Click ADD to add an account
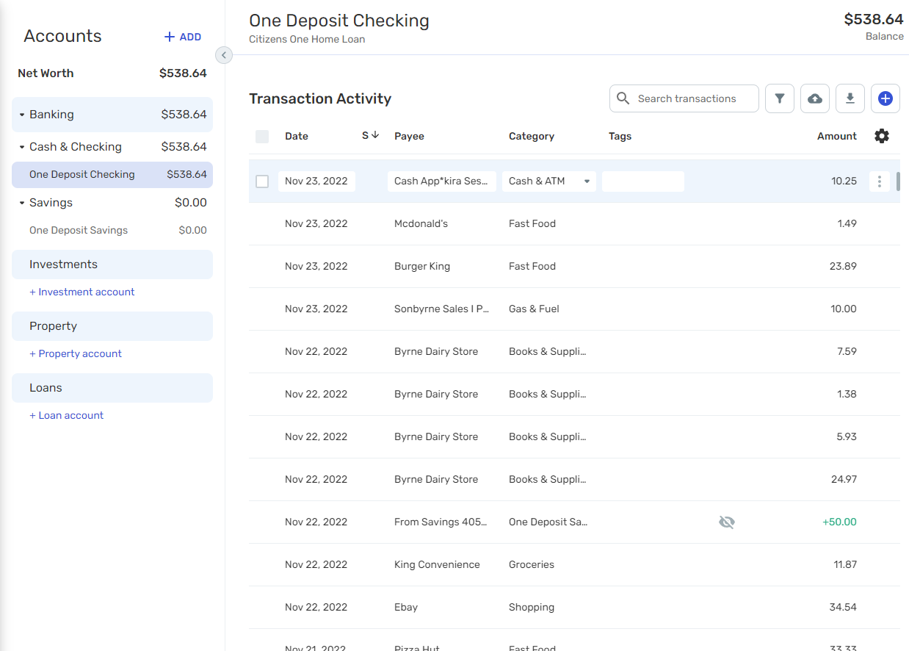Image resolution: width=909 pixels, height=651 pixels. (183, 37)
